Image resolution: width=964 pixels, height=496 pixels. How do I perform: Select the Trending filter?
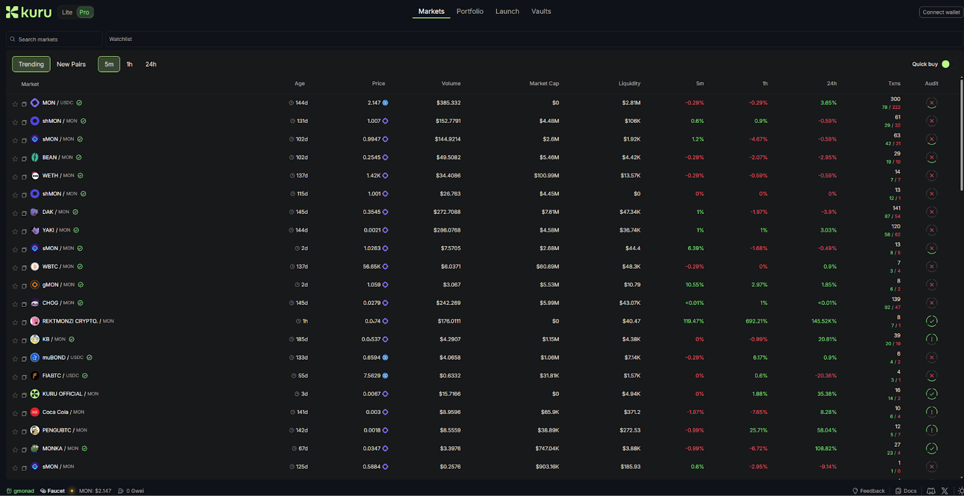pos(31,64)
